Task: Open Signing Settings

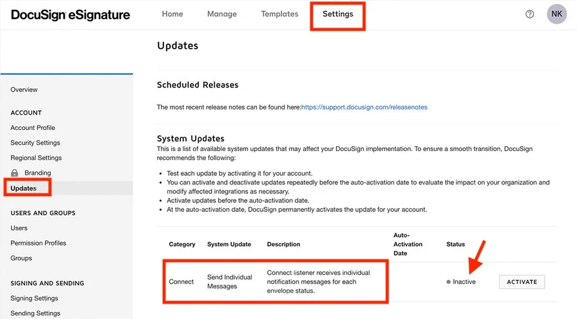Action: click(34, 298)
